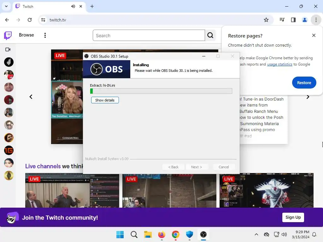Screen dimensions: 323x242
Task: Click the OBS installation progress bar
Action: click(161, 91)
